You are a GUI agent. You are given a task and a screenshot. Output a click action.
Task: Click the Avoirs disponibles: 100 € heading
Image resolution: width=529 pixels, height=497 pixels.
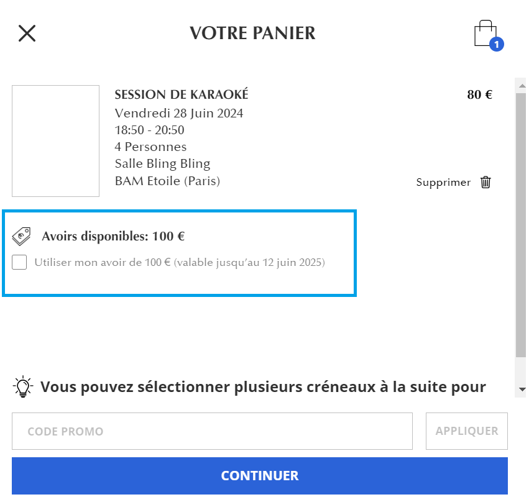(x=113, y=236)
